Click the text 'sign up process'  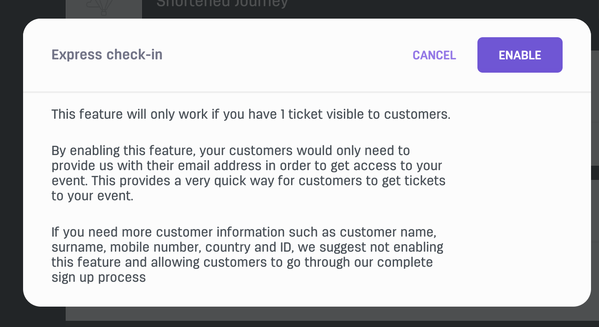[x=99, y=278]
